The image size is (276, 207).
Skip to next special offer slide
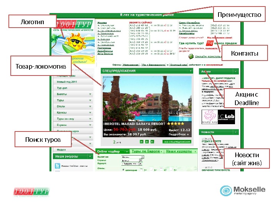[152, 142]
